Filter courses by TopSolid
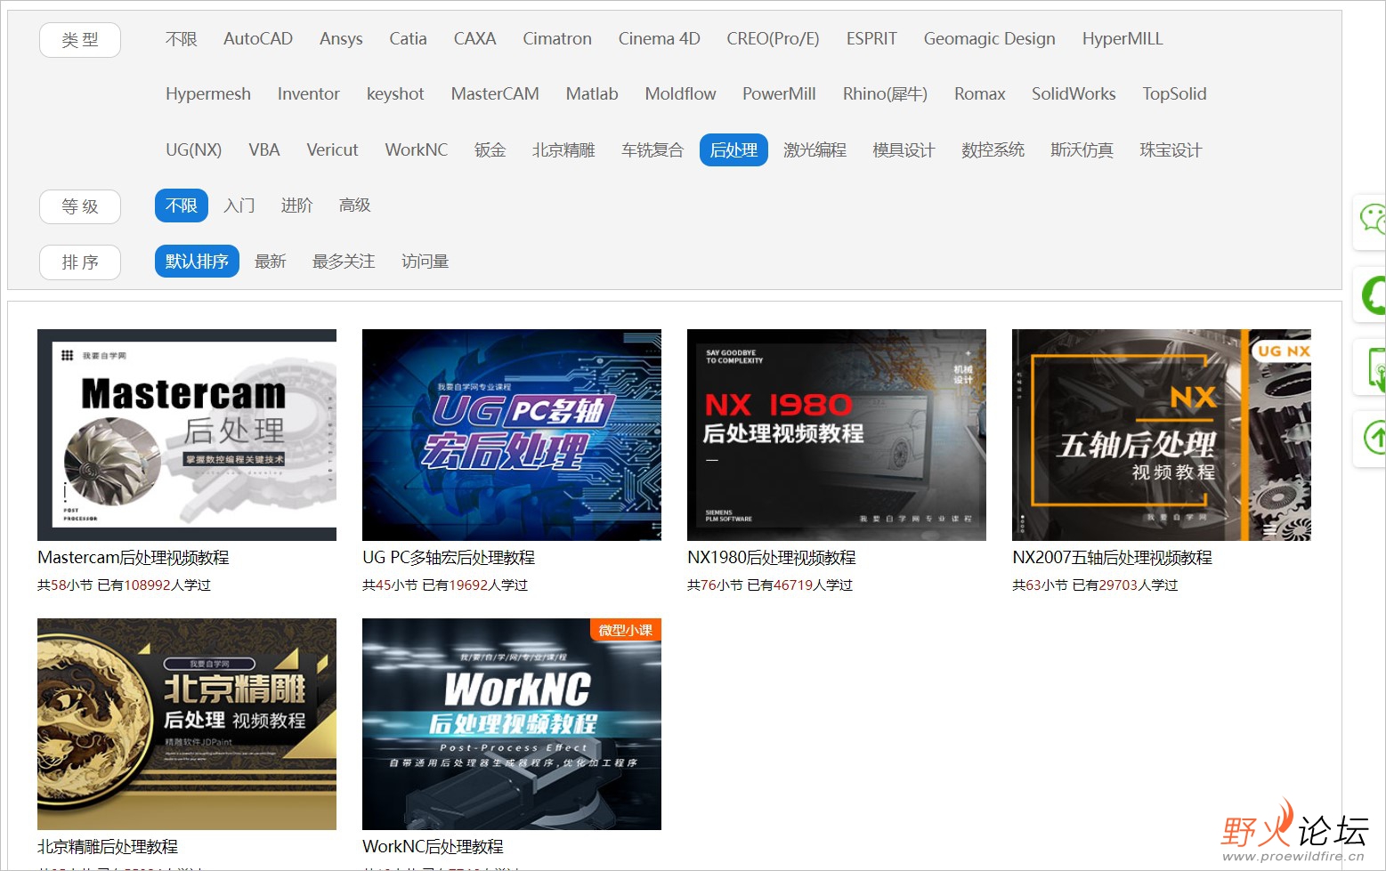The height and width of the screenshot is (871, 1386). pos(1174,94)
